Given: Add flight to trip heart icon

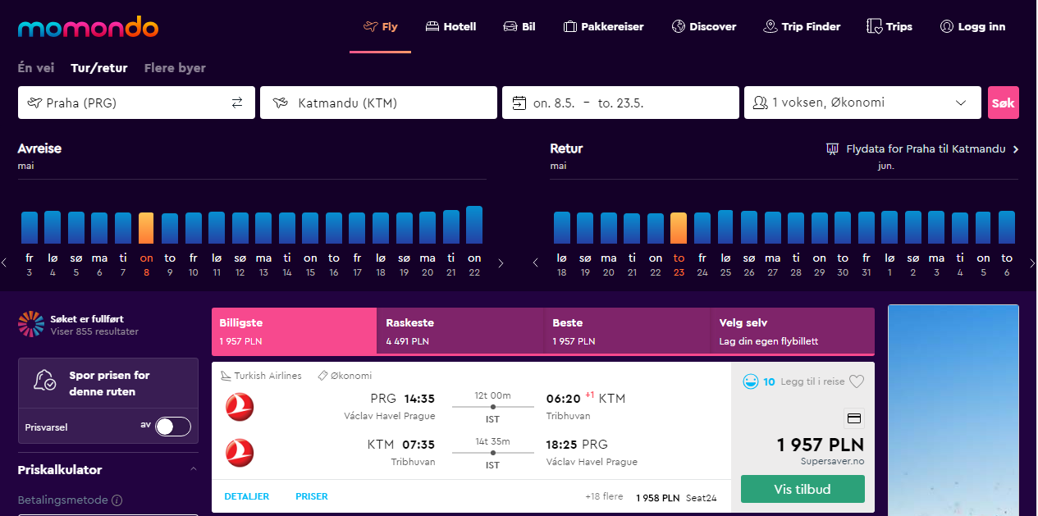Looking at the screenshot, I should [x=857, y=381].
